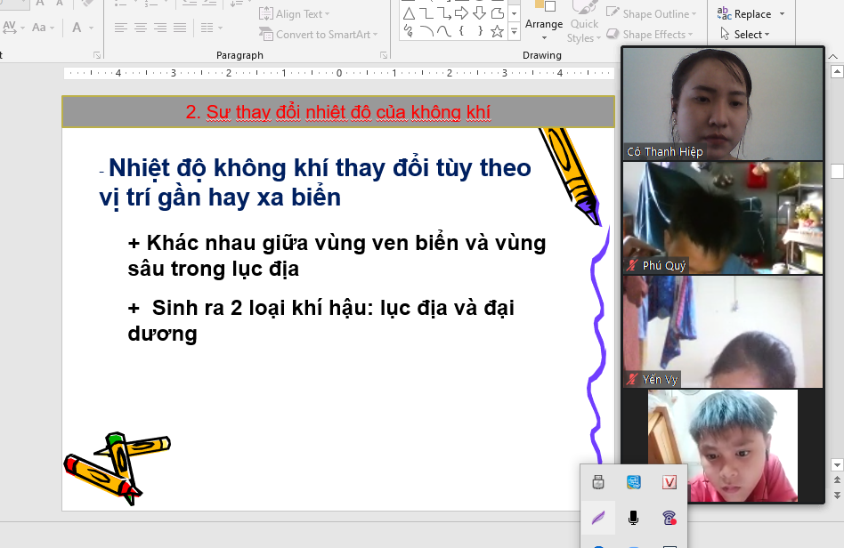Open the Paragraph dialog launcher
Screen dimensions: 844x548
[x=383, y=55]
